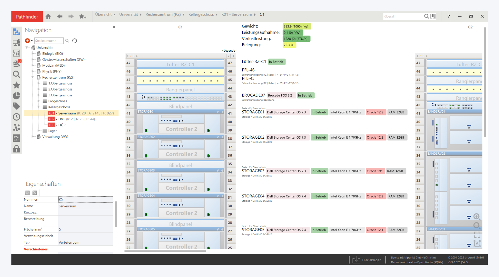Open maintenance tasks icon with badge 3

17,63
